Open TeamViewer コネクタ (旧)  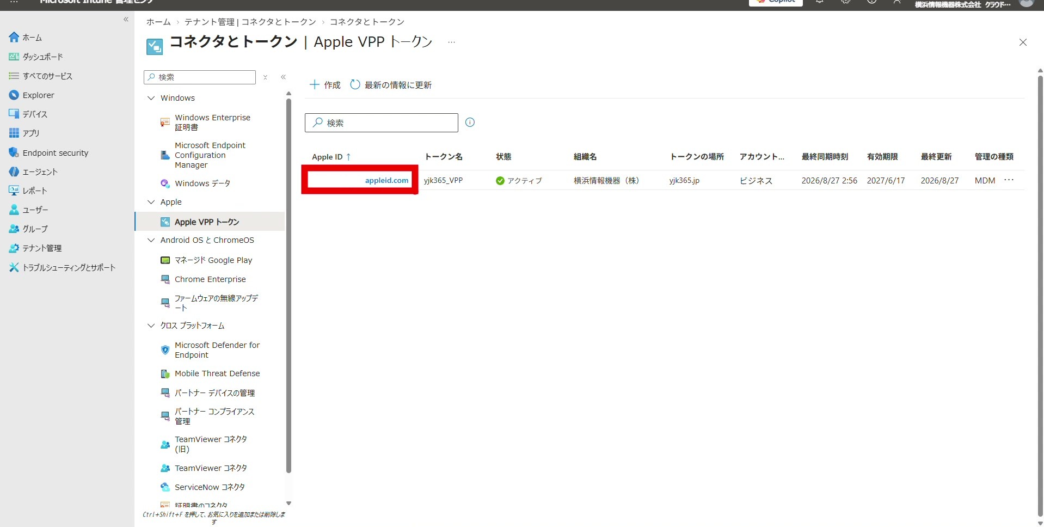click(x=210, y=444)
